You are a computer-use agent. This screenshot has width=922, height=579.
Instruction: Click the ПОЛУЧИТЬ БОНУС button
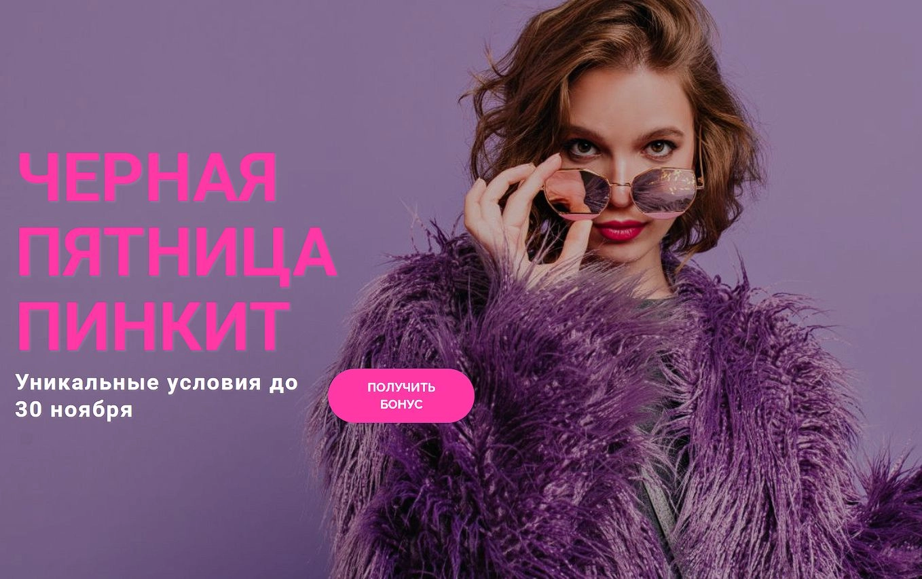(x=401, y=396)
